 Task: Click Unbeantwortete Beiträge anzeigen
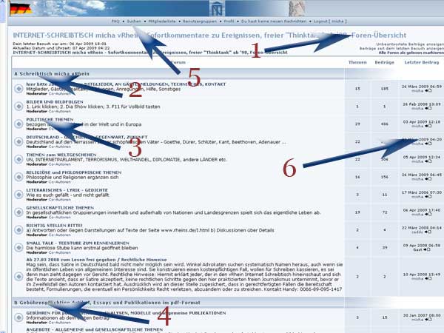[x=410, y=44]
